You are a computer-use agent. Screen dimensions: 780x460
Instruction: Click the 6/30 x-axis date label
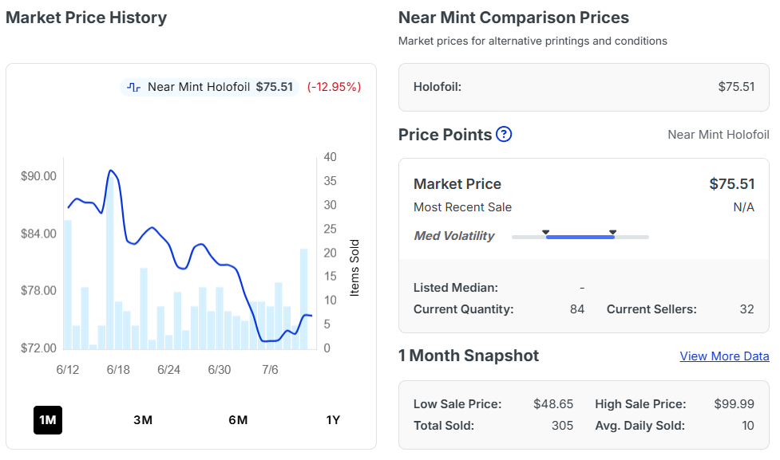[x=220, y=370]
